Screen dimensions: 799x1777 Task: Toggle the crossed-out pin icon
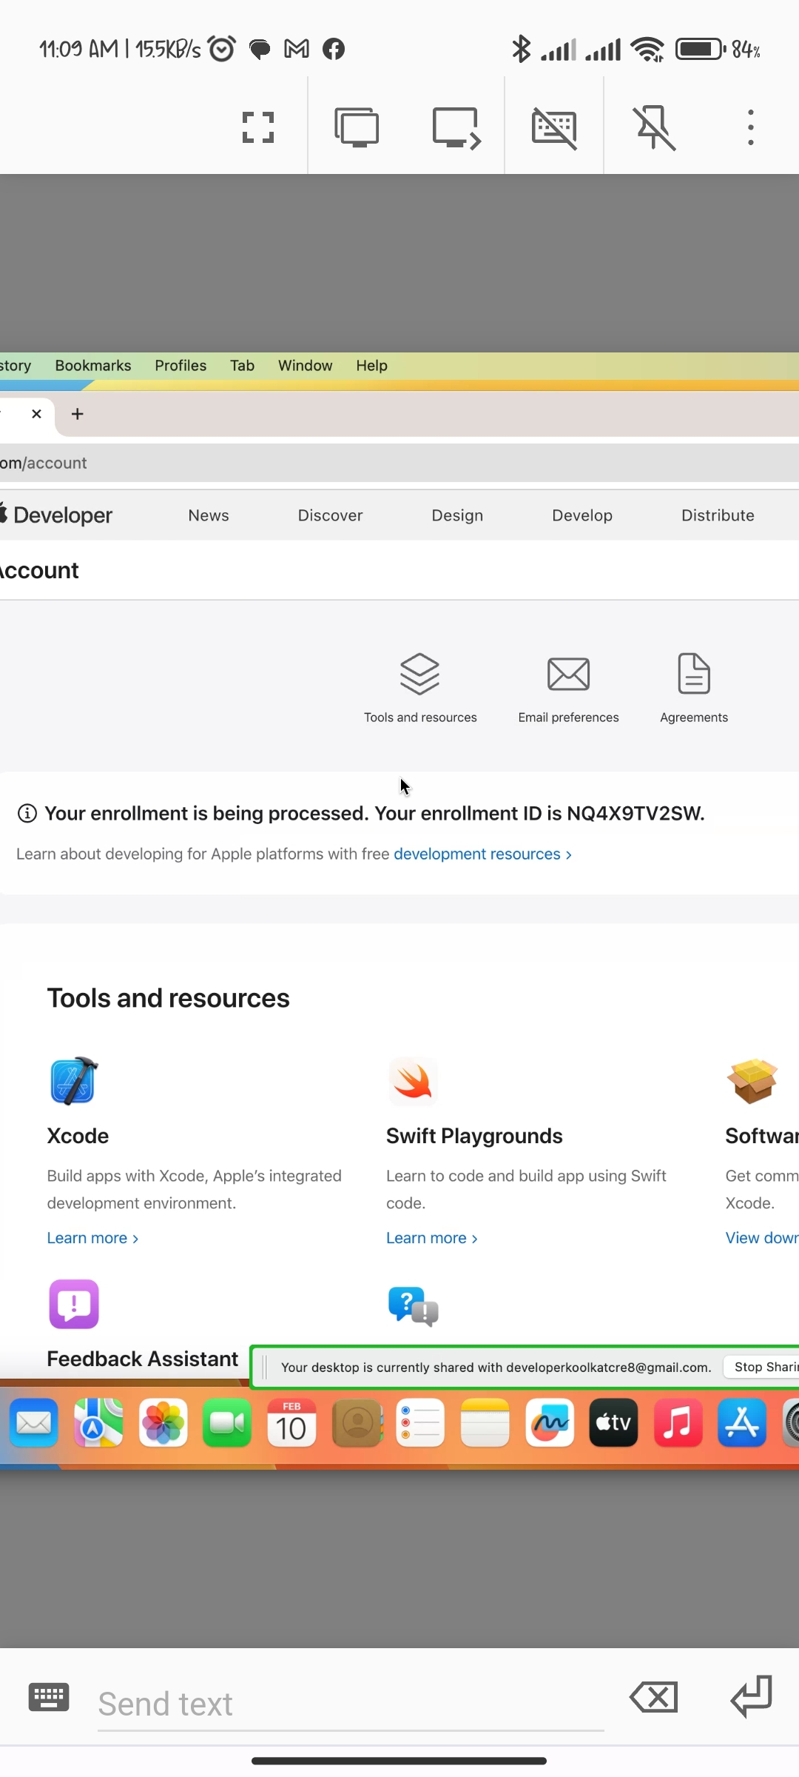tap(655, 127)
